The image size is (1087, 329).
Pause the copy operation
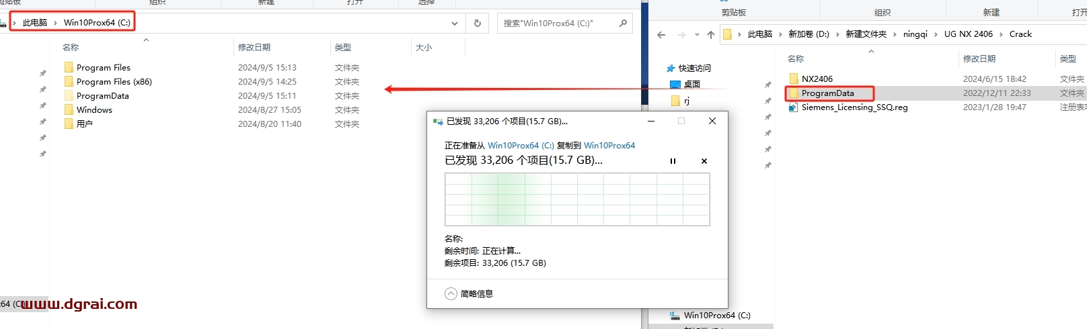(x=673, y=161)
